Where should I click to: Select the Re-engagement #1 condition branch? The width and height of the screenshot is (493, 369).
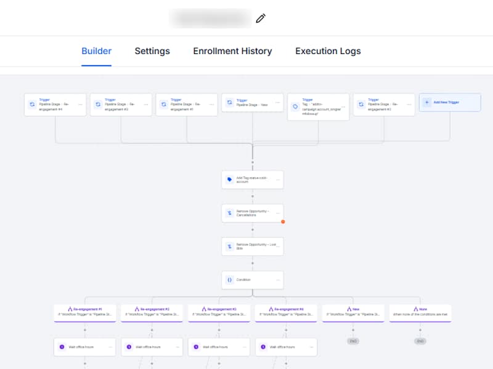(x=85, y=312)
